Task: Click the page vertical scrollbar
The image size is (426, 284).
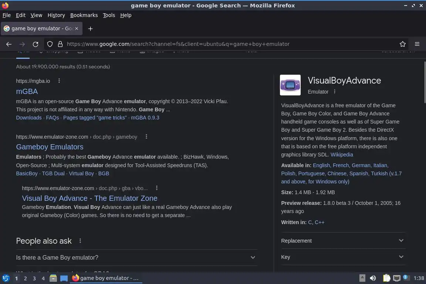Action: (x=425, y=82)
